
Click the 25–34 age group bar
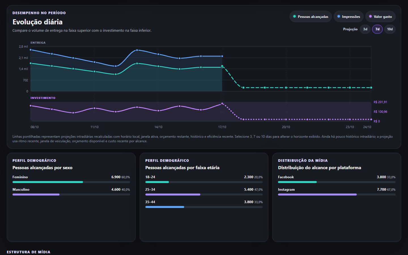[204, 194]
